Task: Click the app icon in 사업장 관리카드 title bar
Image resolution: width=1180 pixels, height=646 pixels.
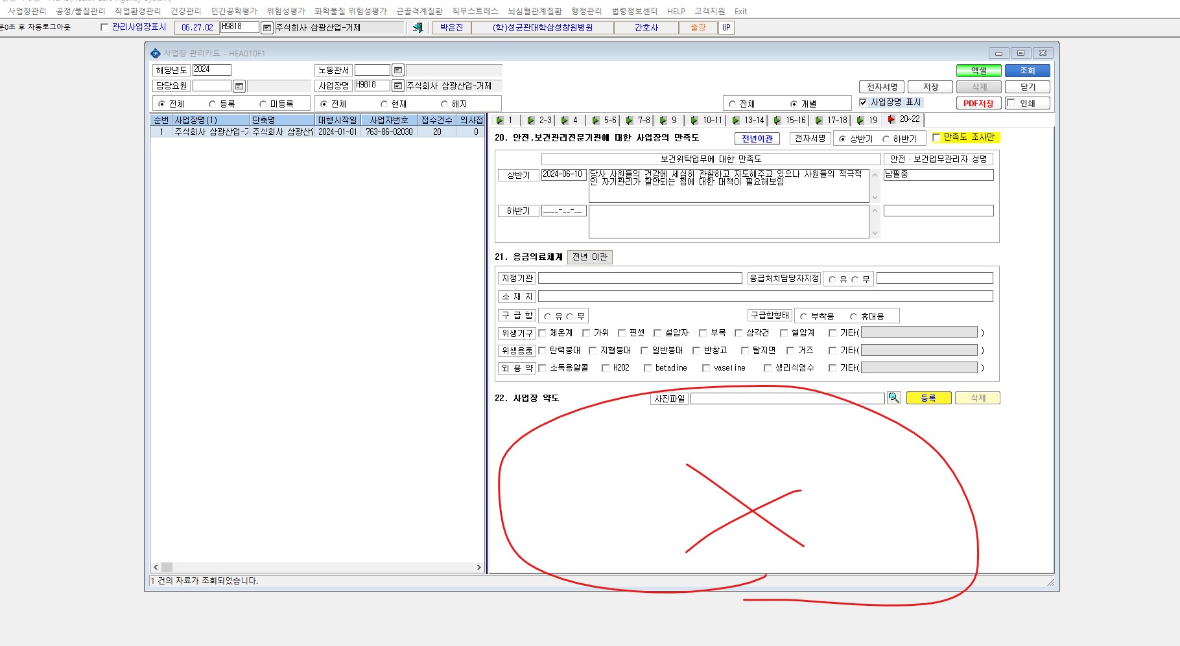Action: [155, 53]
